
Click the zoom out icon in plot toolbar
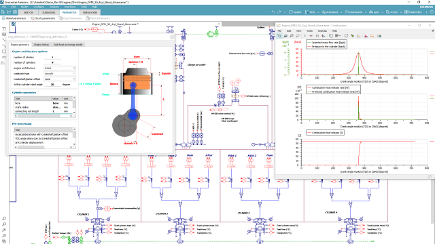point(298,36)
